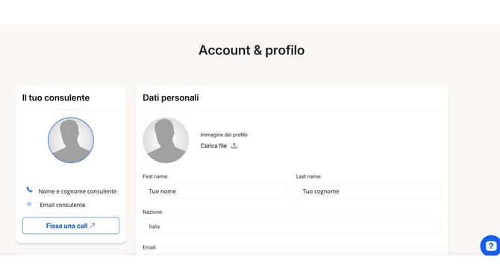Viewport: 500px width, 280px height.
Task: Click the Fissa una call button
Action: click(x=71, y=226)
